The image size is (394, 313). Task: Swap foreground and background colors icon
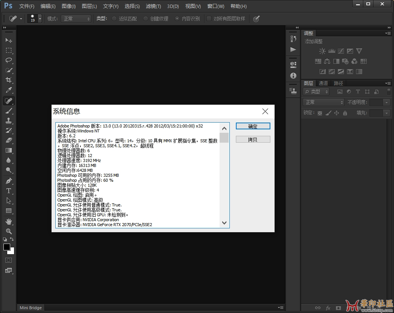[x=11, y=239]
